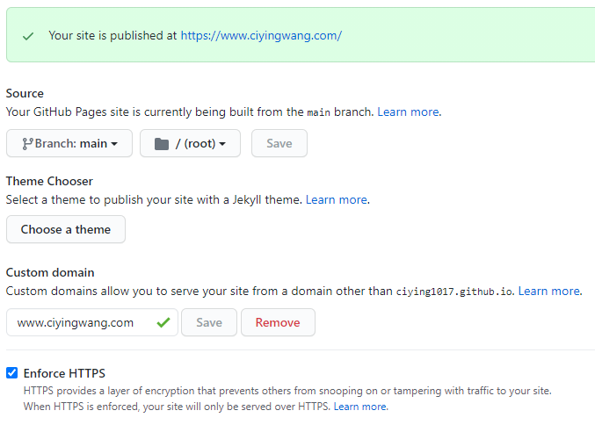595x425 pixels.
Task: Click the www.ciyingwang.com domain input field
Action: coord(91,322)
